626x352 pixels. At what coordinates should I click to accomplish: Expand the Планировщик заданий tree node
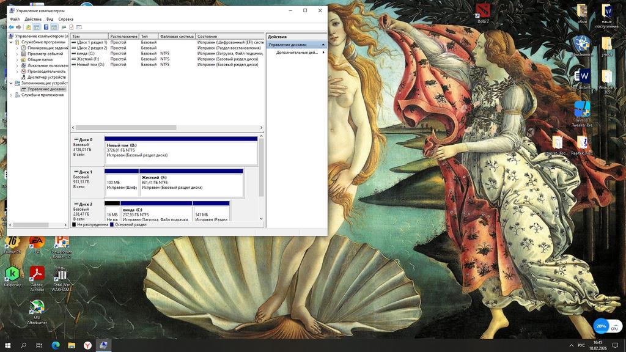click(x=17, y=48)
